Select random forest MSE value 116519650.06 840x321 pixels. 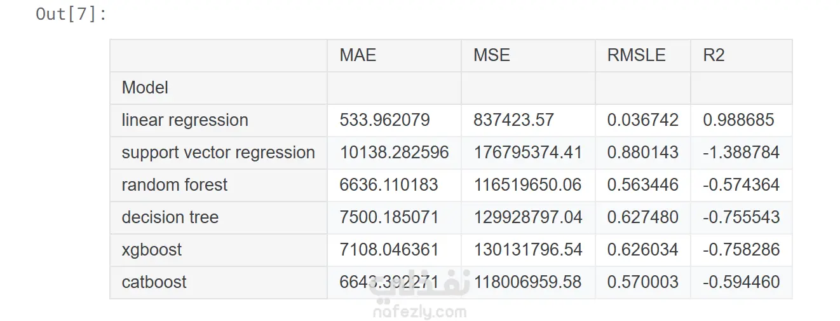tap(527, 185)
